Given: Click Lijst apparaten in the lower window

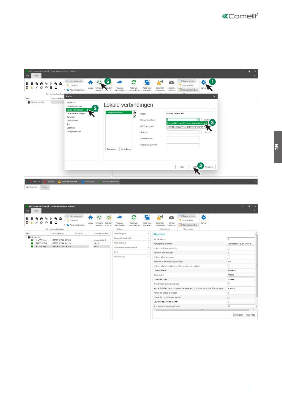Looking at the screenshot, I should 75,216.
